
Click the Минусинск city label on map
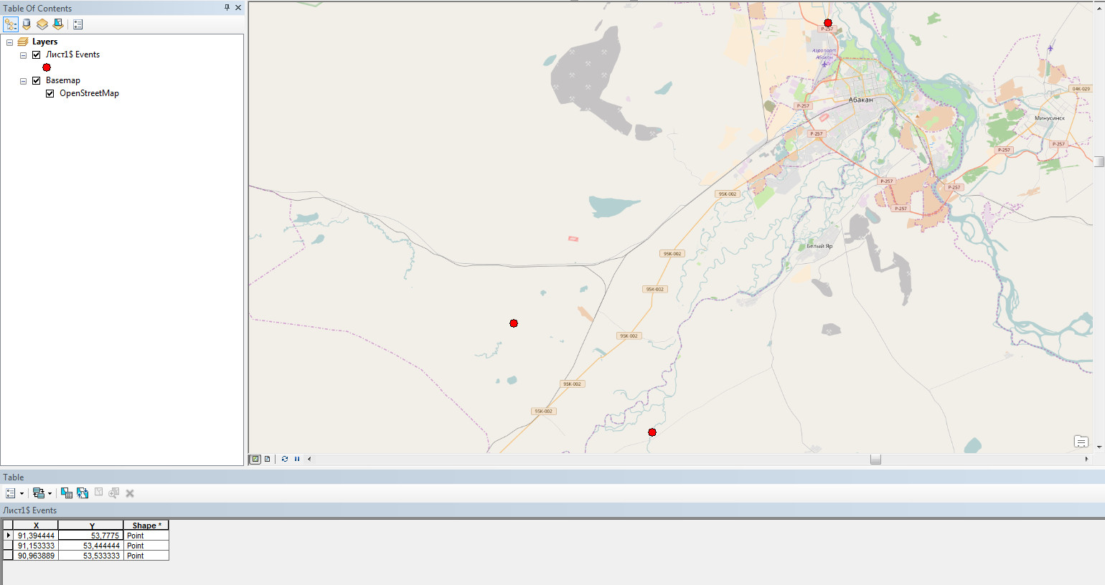1050,118
